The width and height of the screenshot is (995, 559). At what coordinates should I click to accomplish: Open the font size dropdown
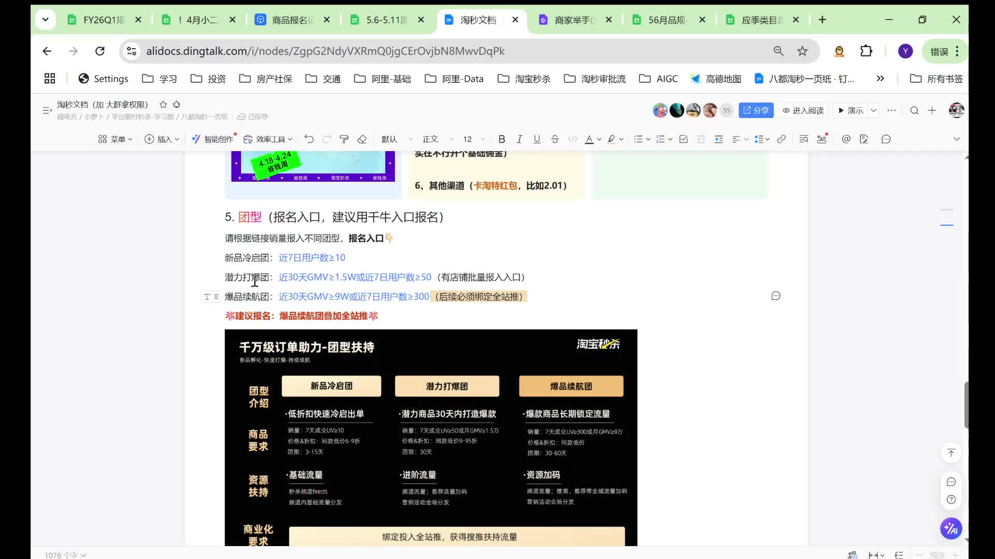tap(482, 139)
